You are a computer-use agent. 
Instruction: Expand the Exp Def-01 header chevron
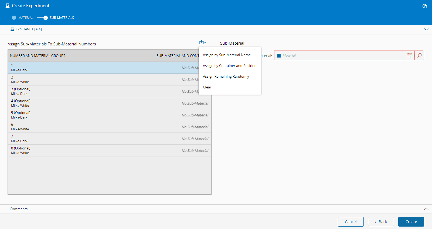click(x=426, y=29)
